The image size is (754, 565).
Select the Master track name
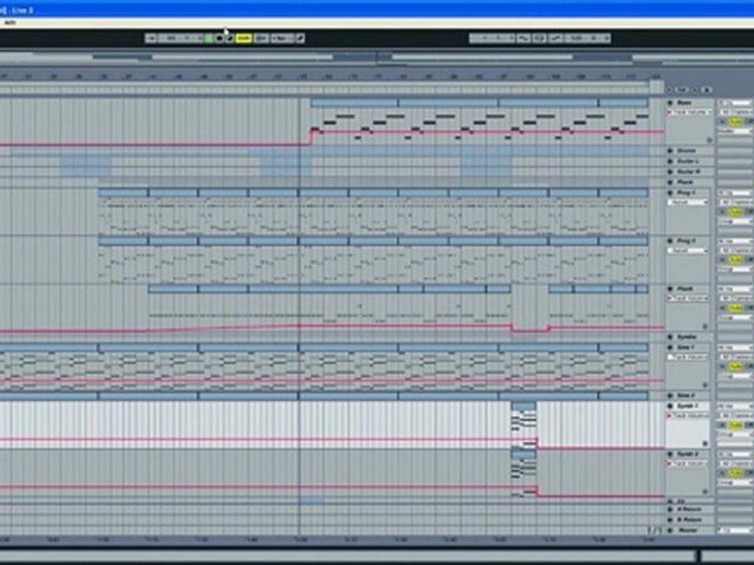tap(688, 530)
